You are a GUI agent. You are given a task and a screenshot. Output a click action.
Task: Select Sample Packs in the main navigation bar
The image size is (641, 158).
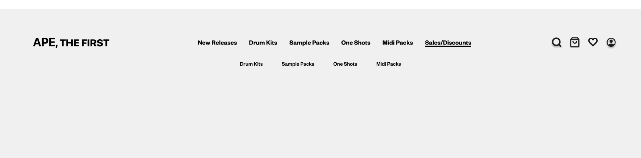pyautogui.click(x=309, y=43)
